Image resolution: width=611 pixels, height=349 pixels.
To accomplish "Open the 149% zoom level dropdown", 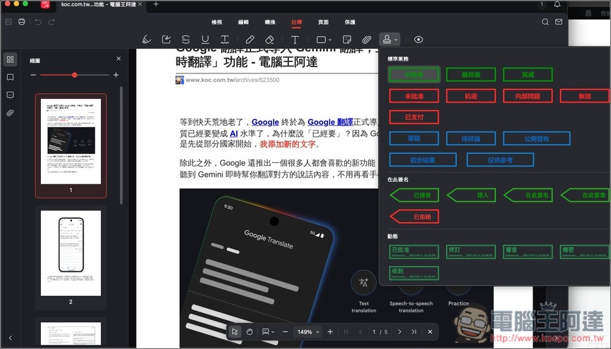I will pos(308,332).
